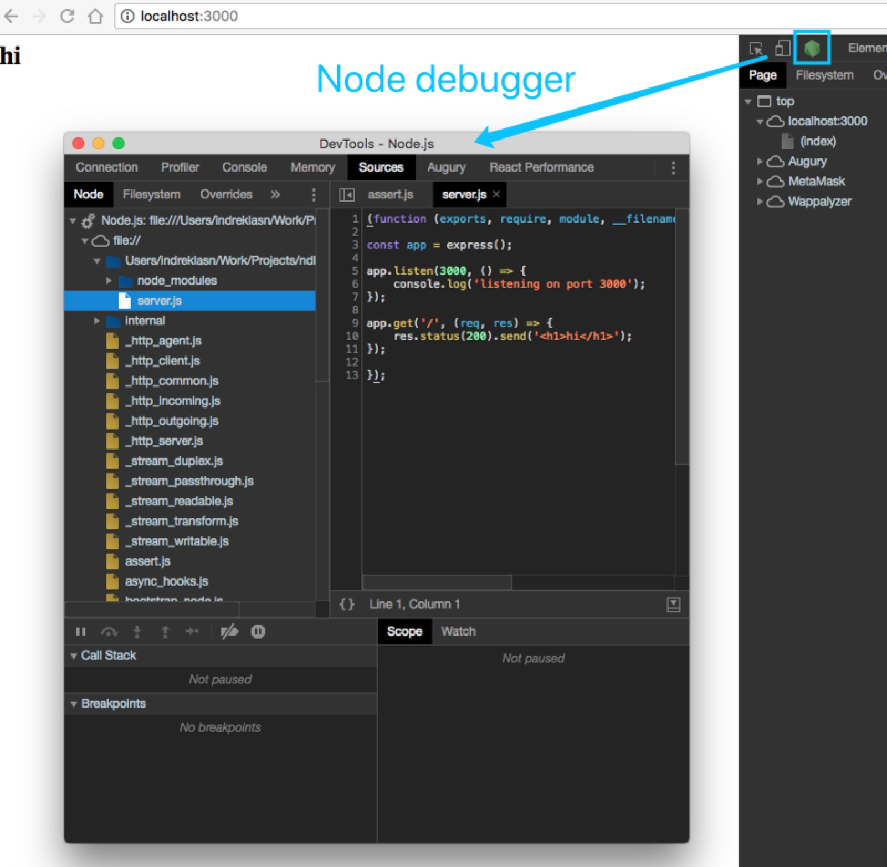Click line number 9 gutter in server.js
The width and height of the screenshot is (887, 867).
click(x=355, y=323)
